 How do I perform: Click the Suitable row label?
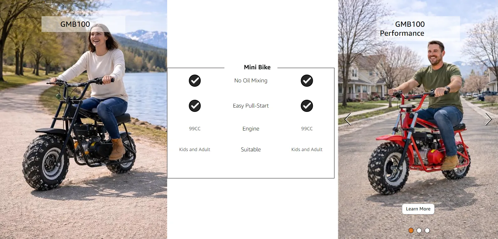pos(251,149)
